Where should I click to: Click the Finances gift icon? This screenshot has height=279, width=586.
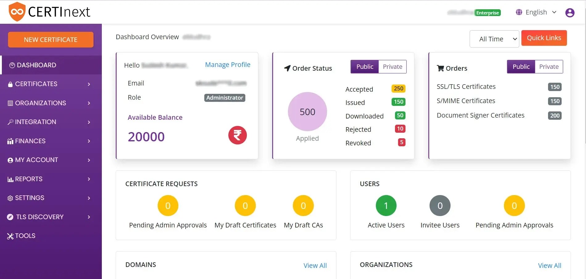click(10, 141)
